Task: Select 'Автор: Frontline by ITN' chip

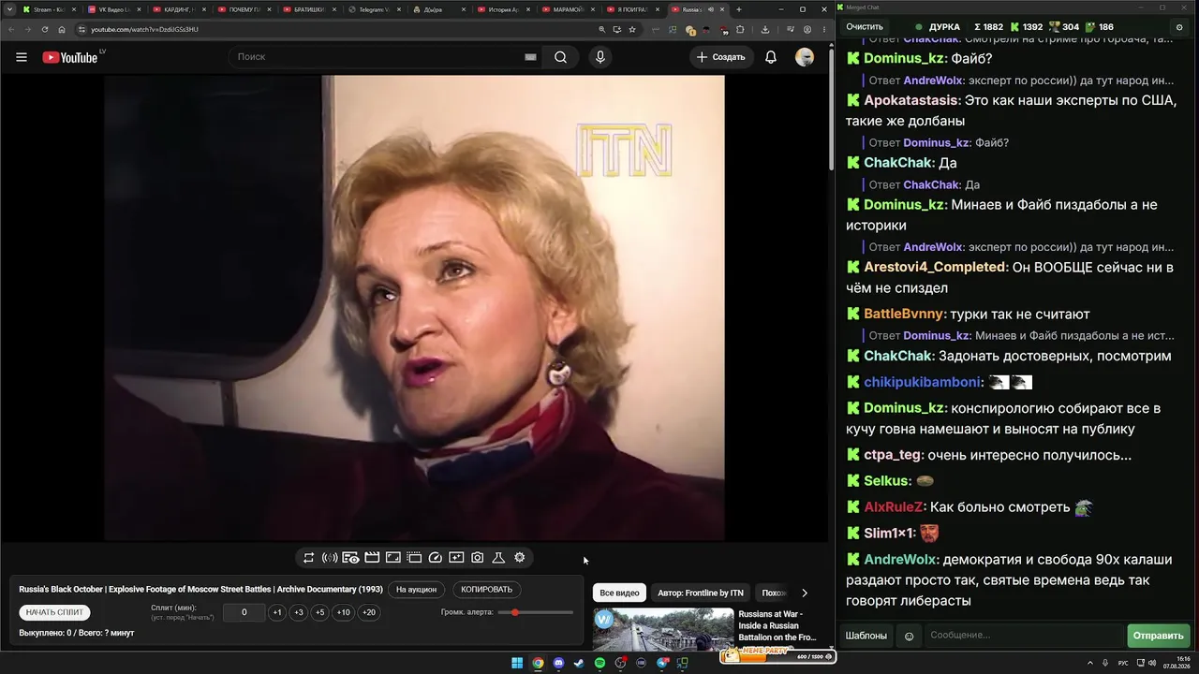Action: pos(701,593)
